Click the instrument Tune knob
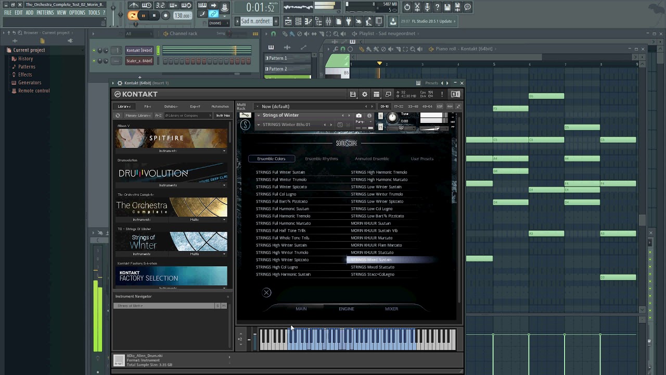This screenshot has width=666, height=375. click(x=392, y=118)
